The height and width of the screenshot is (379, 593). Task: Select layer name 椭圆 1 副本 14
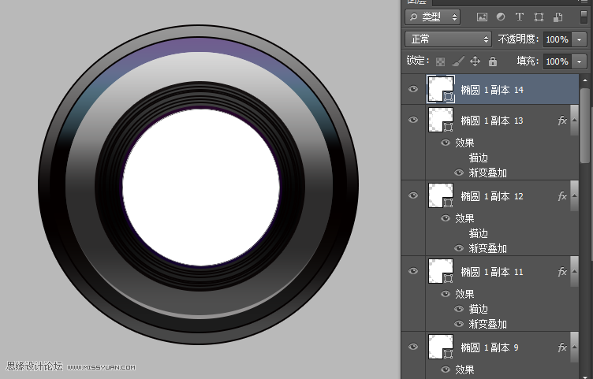click(492, 90)
